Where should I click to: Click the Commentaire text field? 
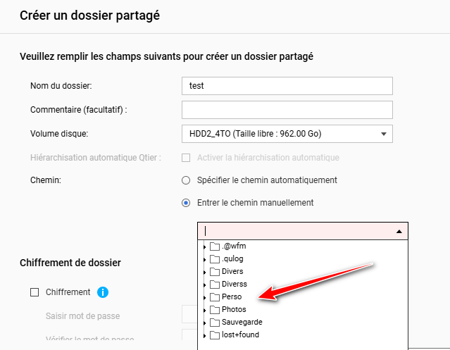tap(287, 110)
